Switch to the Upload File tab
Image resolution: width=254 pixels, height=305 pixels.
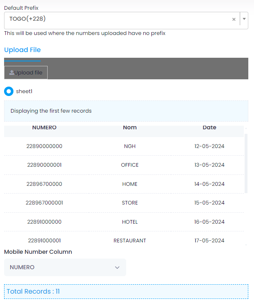coord(22,50)
